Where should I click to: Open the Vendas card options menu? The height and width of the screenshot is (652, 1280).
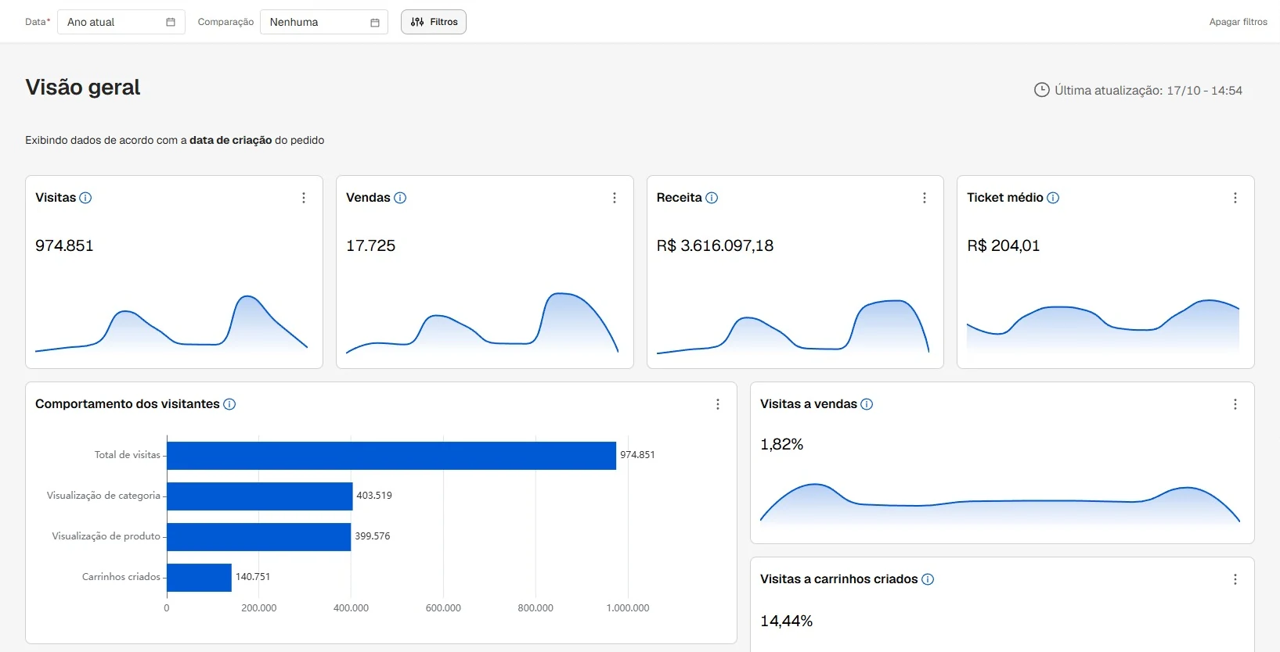coord(615,198)
